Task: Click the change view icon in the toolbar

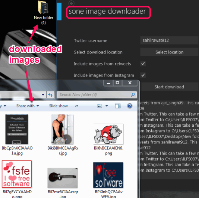Action: click(99, 106)
